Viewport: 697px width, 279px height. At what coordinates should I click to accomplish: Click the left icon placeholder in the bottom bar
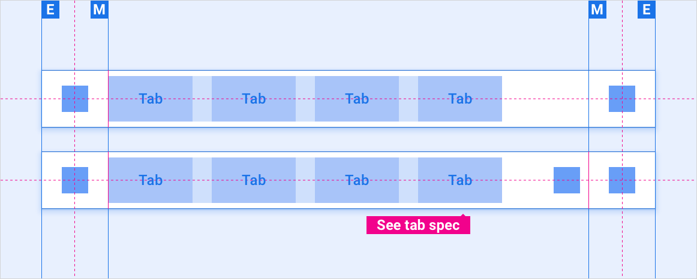point(75,180)
